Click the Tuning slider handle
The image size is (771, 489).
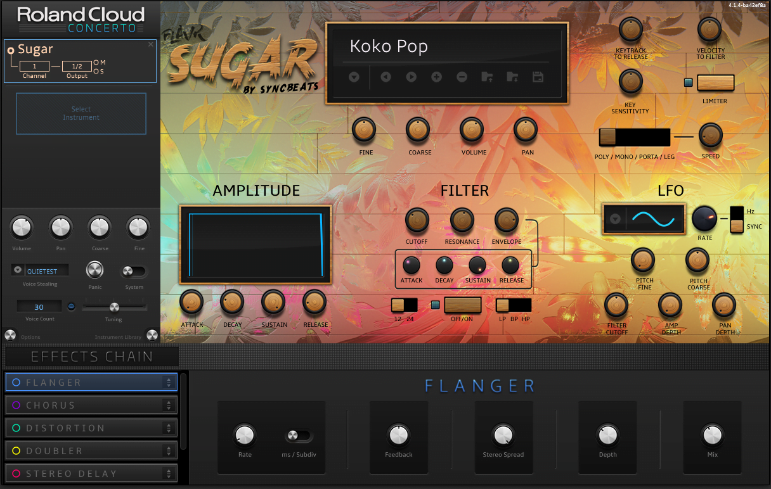(x=114, y=307)
